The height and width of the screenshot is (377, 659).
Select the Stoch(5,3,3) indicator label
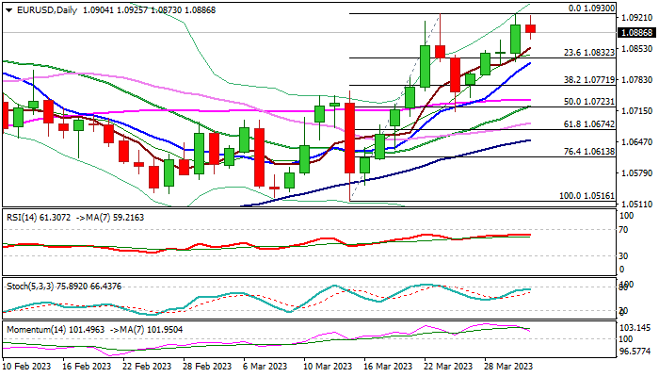point(30,287)
